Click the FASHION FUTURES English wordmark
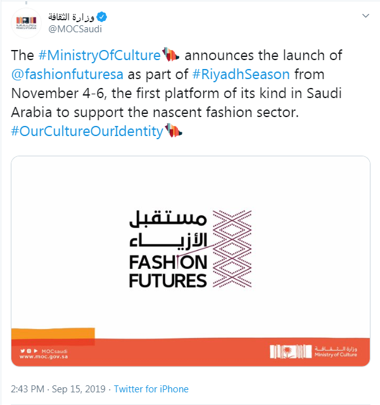 (x=168, y=271)
